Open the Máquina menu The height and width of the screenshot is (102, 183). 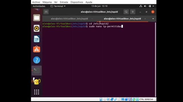tap(47, 2)
